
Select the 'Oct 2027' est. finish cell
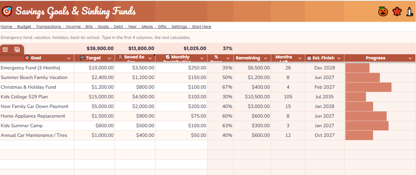[324, 135]
